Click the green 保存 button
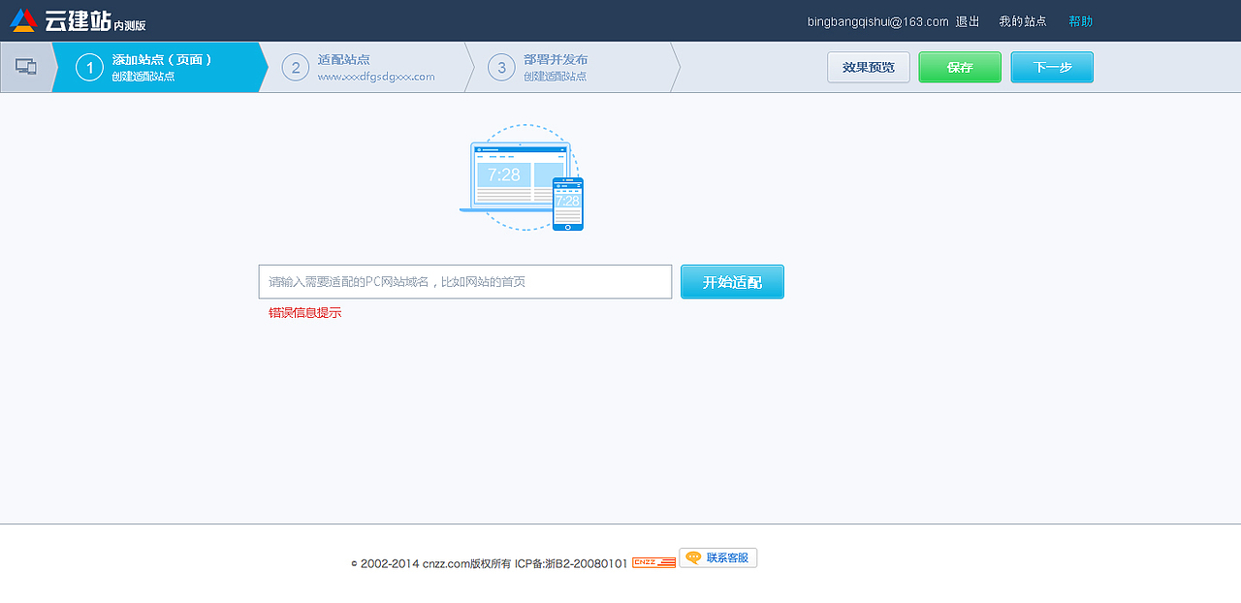Screen dimensions: 1241x603 click(x=960, y=67)
